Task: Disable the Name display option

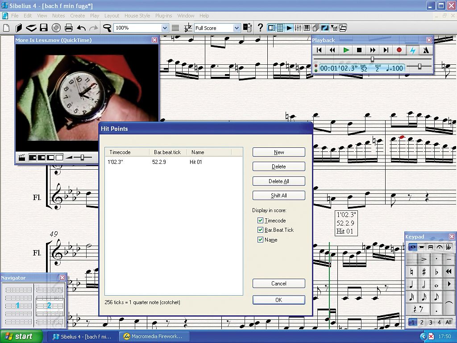Action: pyautogui.click(x=260, y=240)
